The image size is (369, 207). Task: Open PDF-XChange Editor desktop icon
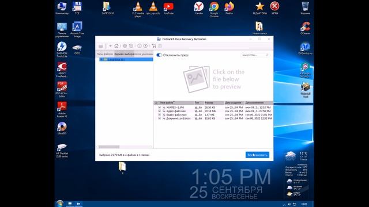(62, 90)
